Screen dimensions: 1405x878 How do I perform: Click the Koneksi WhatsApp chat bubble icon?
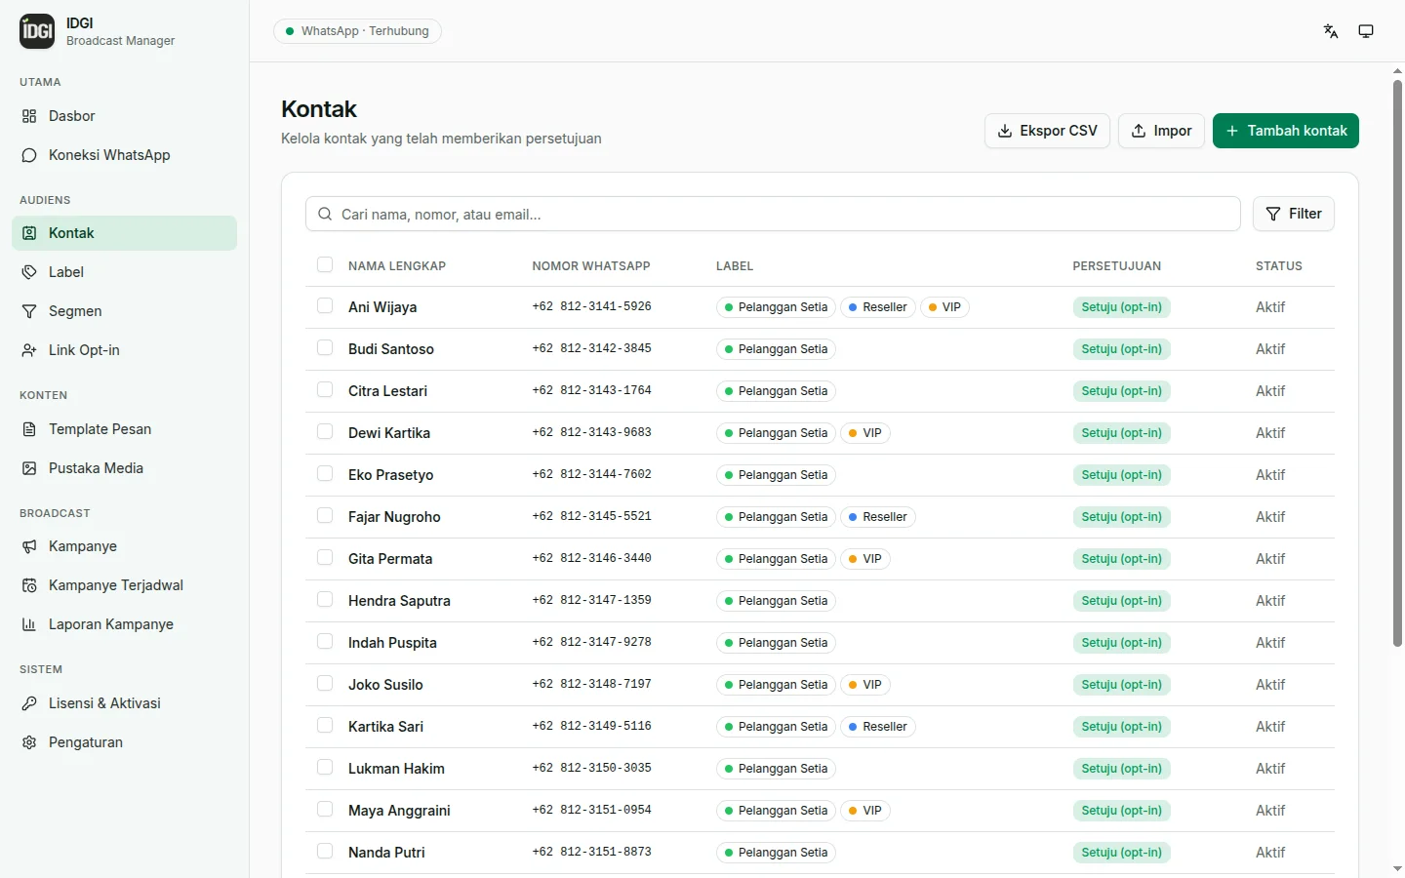[x=29, y=155]
